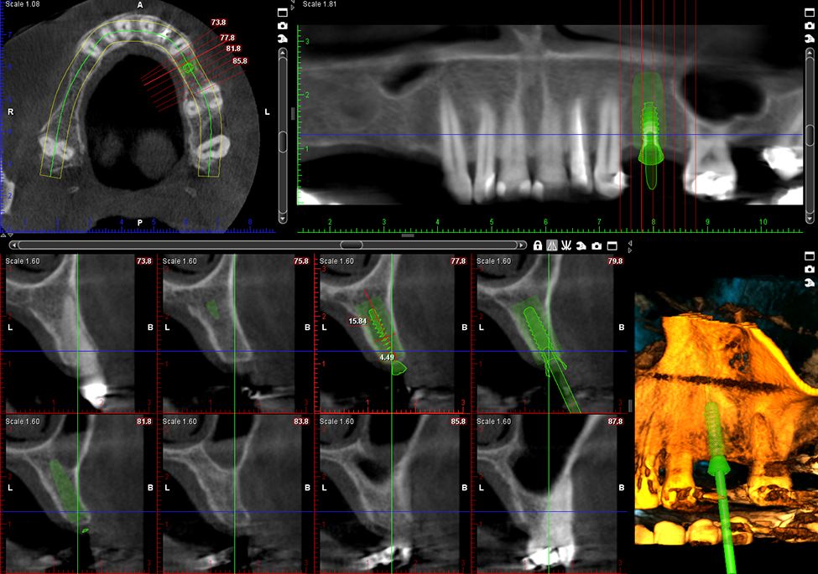The height and width of the screenshot is (574, 818).
Task: Click the camera snapshot icon on the 3D panel
Action: point(810,270)
